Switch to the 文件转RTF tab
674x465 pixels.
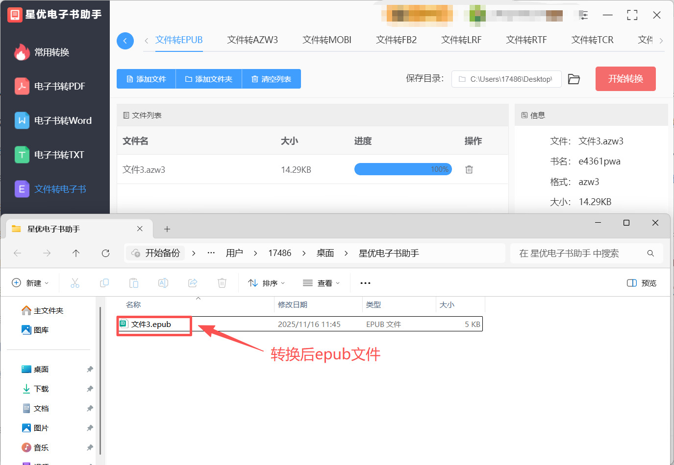coord(526,40)
